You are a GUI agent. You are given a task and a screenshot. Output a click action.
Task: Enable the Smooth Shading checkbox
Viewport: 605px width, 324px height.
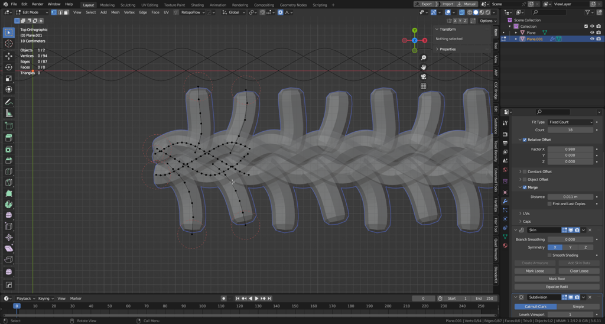[549, 255]
